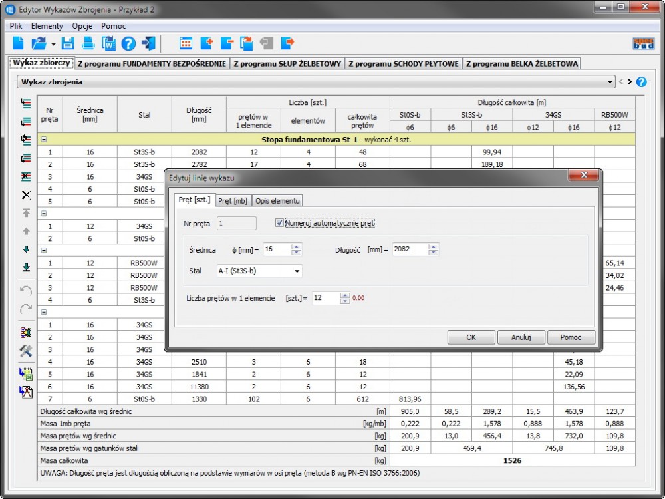Collapse the Stopa fundamentowa St-1 group
Image resolution: width=665 pixels, height=499 pixels.
[44, 140]
